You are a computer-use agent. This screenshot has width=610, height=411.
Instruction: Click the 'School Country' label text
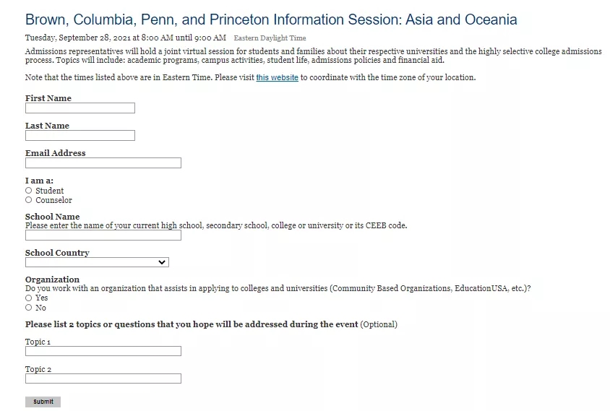57,253
